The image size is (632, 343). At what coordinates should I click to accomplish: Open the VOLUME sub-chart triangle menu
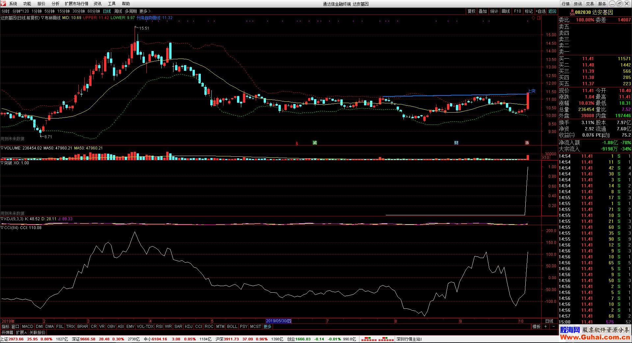(2, 148)
